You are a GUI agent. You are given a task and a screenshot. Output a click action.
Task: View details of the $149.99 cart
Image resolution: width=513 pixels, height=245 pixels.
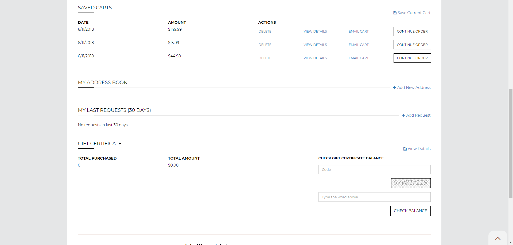click(315, 31)
